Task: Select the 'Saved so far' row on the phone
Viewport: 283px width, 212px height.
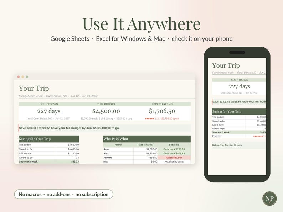Action: pos(239,121)
